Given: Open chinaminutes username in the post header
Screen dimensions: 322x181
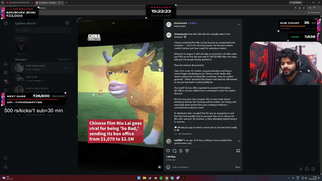Looking at the screenshot, I should [x=180, y=23].
